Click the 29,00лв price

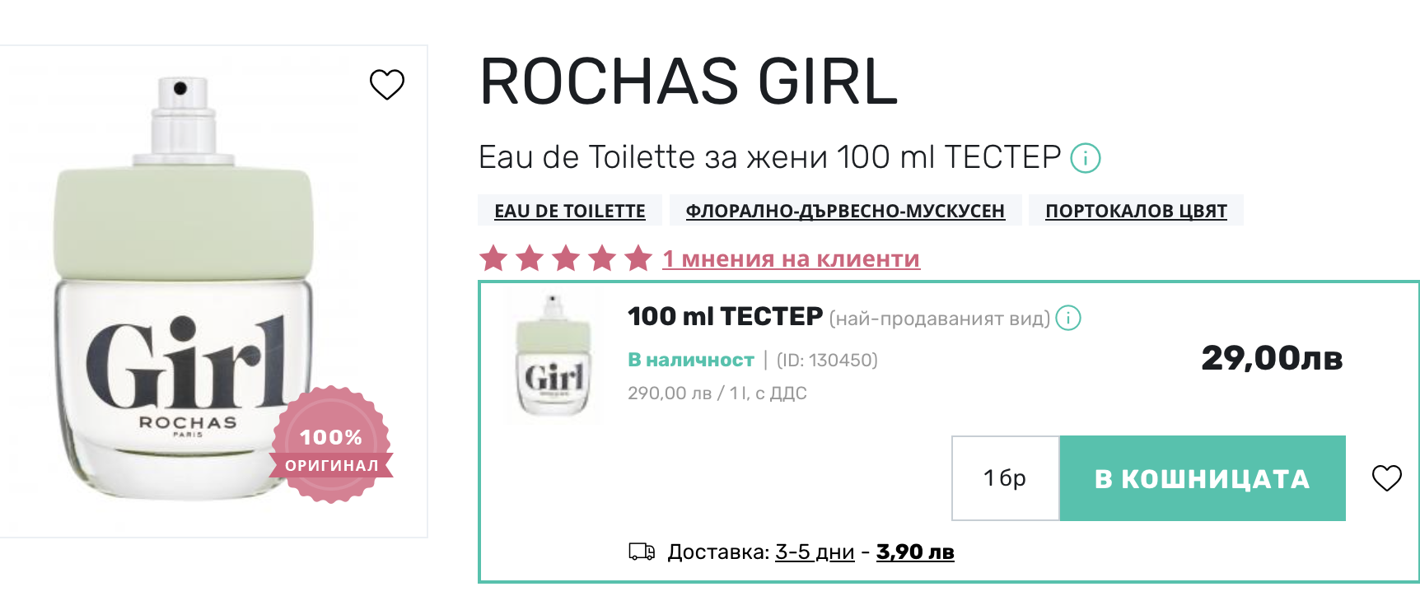pos(1272,358)
